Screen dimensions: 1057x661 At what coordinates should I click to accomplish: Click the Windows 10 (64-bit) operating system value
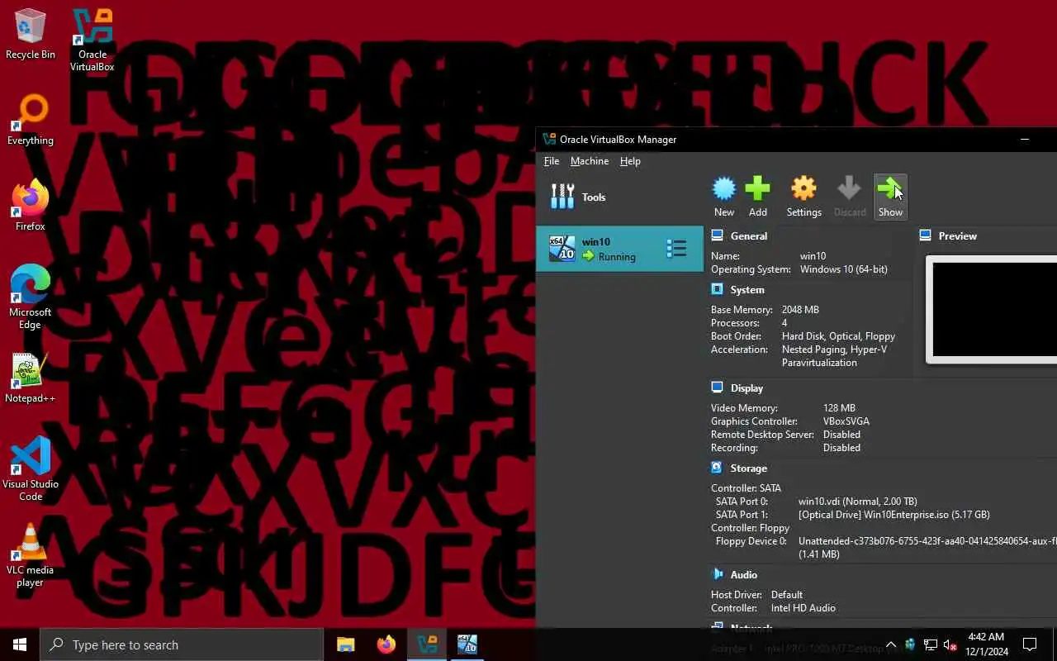tap(843, 269)
